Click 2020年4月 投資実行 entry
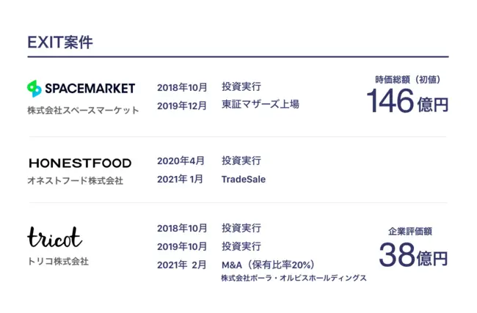477x313 pixels. [209, 161]
